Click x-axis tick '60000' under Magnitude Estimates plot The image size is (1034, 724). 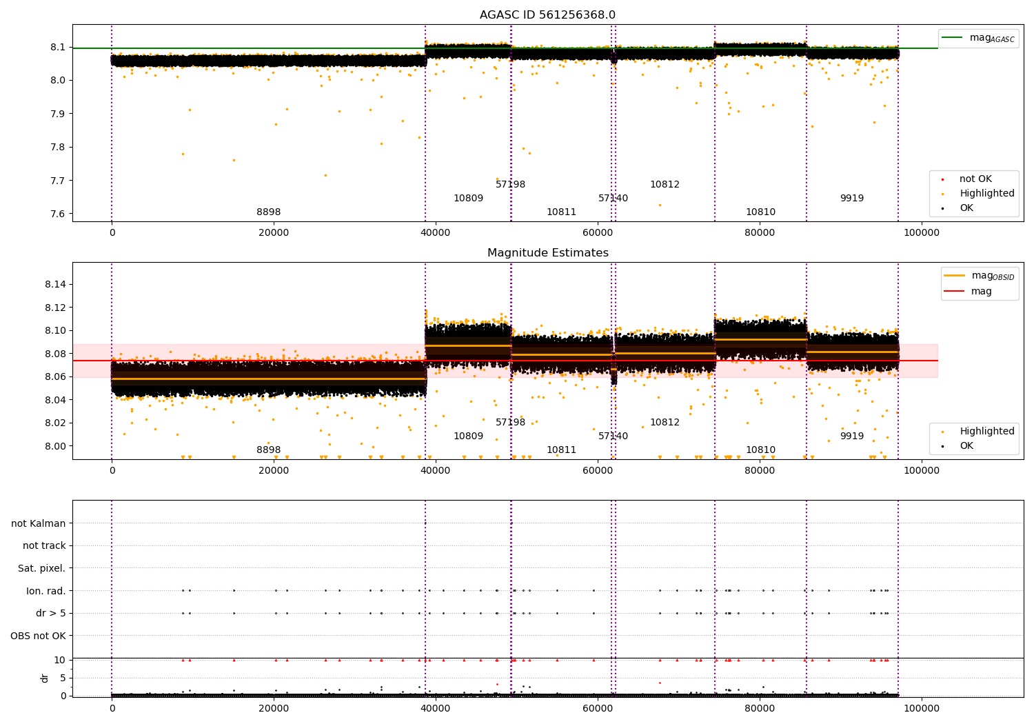598,470
